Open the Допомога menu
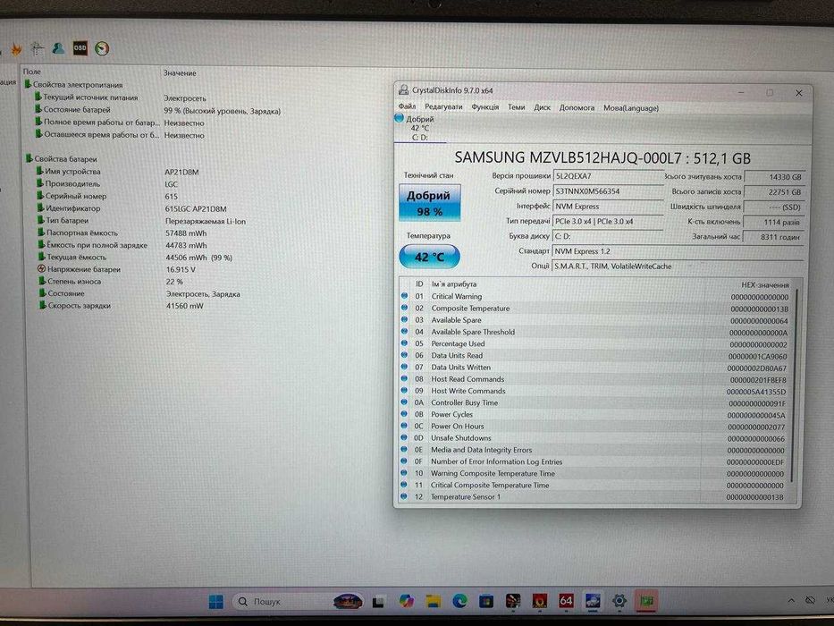Screen dimensions: 834x626 pyautogui.click(x=577, y=107)
